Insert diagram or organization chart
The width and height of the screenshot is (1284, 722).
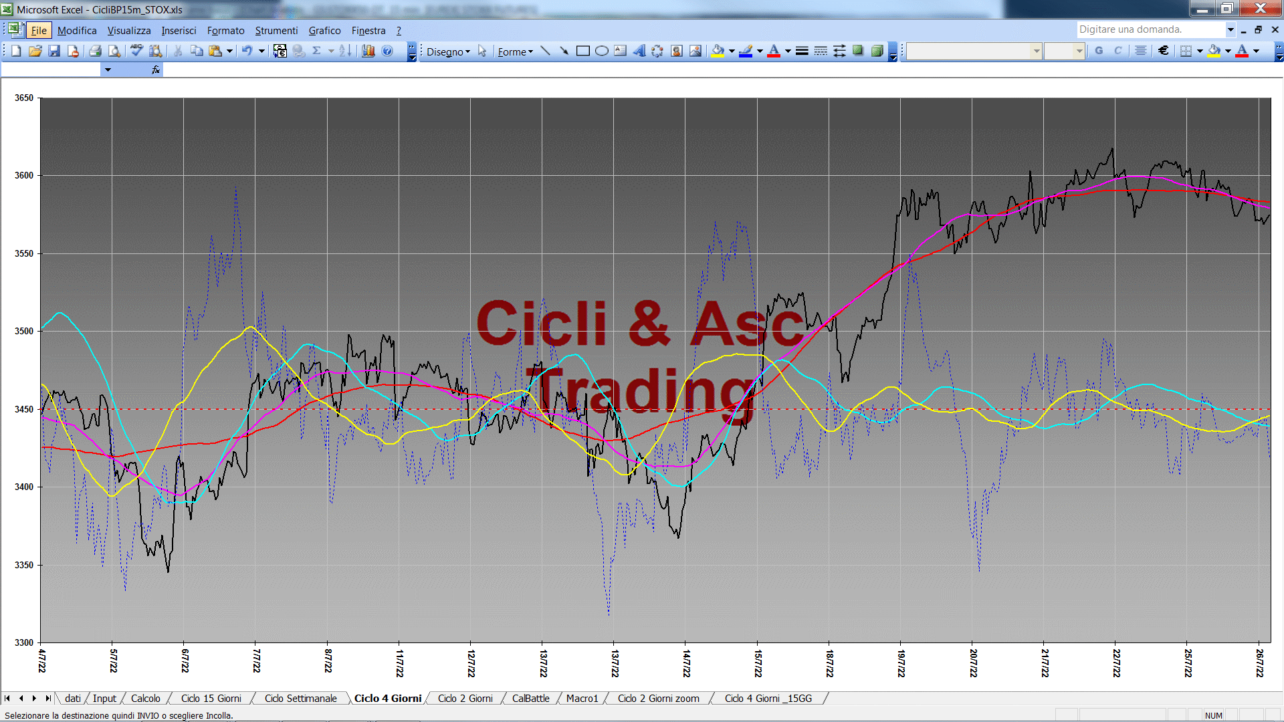(x=657, y=51)
